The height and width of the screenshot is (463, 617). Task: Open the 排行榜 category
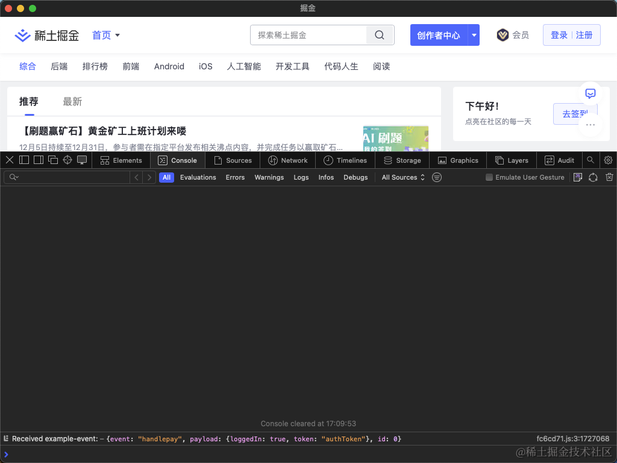pos(95,66)
